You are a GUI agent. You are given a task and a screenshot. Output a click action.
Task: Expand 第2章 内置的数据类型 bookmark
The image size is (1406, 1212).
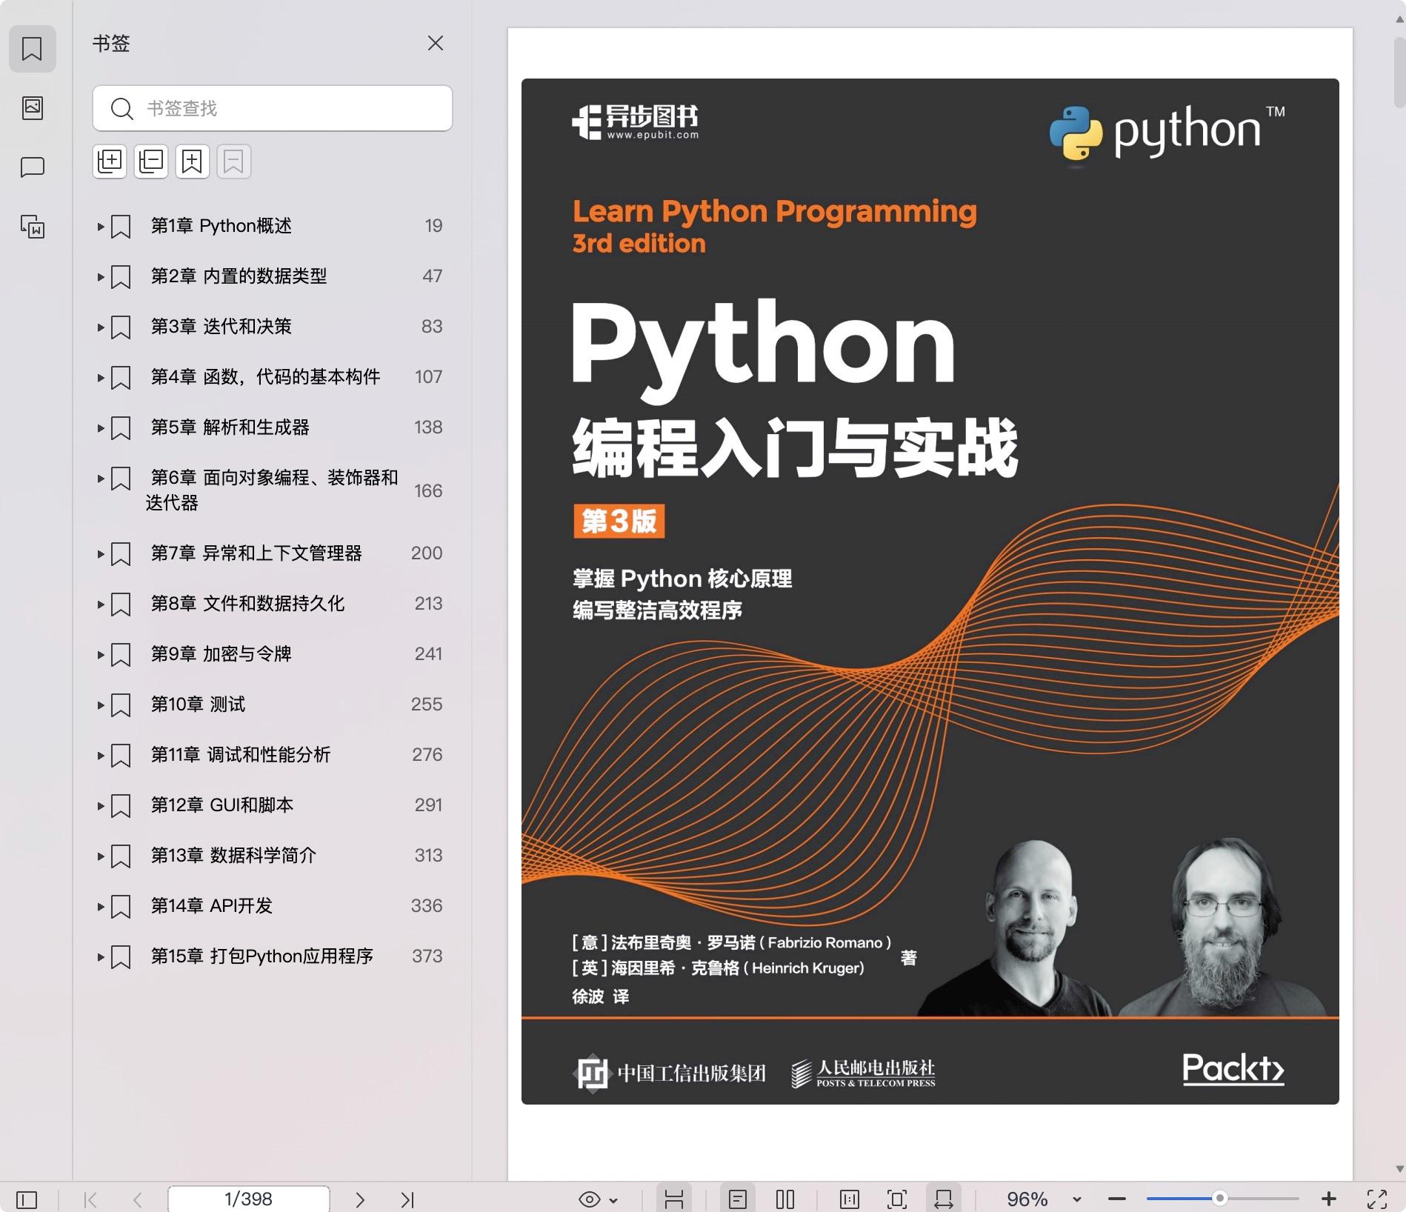coord(101,276)
